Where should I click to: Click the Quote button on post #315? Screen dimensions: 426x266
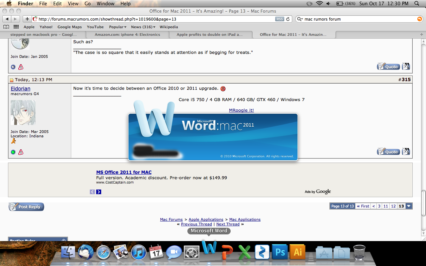388,152
